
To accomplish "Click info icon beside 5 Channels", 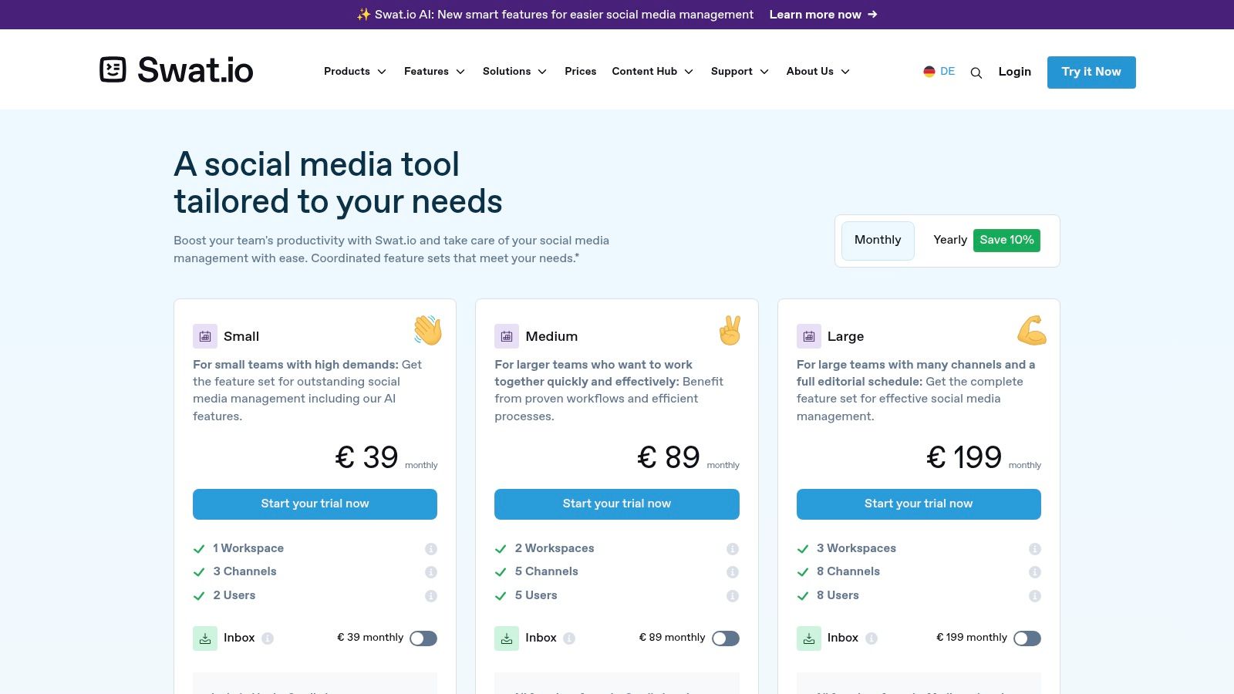I will (x=733, y=572).
